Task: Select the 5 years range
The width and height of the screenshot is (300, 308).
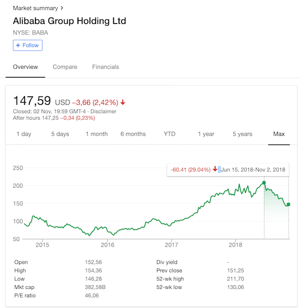Action: (x=242, y=134)
